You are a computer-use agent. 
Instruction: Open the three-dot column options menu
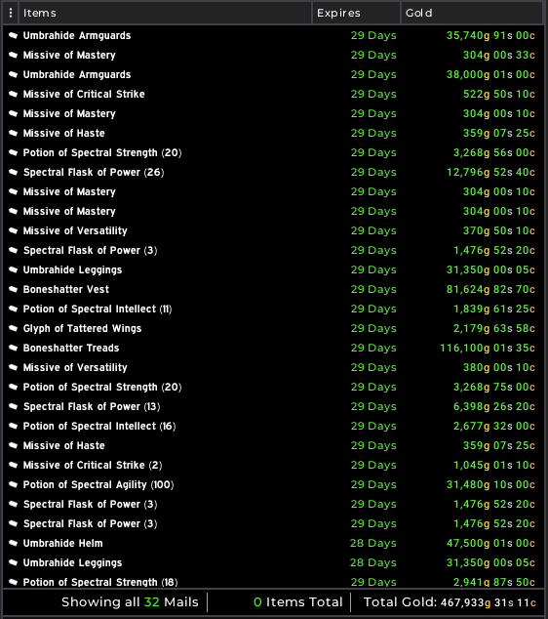tap(11, 13)
